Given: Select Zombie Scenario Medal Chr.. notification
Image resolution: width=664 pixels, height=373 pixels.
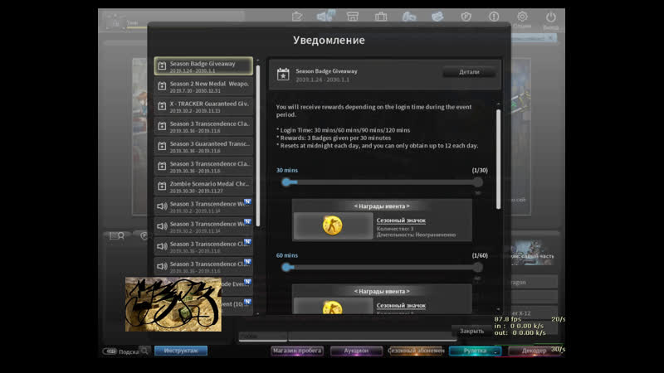Looking at the screenshot, I should click(203, 186).
